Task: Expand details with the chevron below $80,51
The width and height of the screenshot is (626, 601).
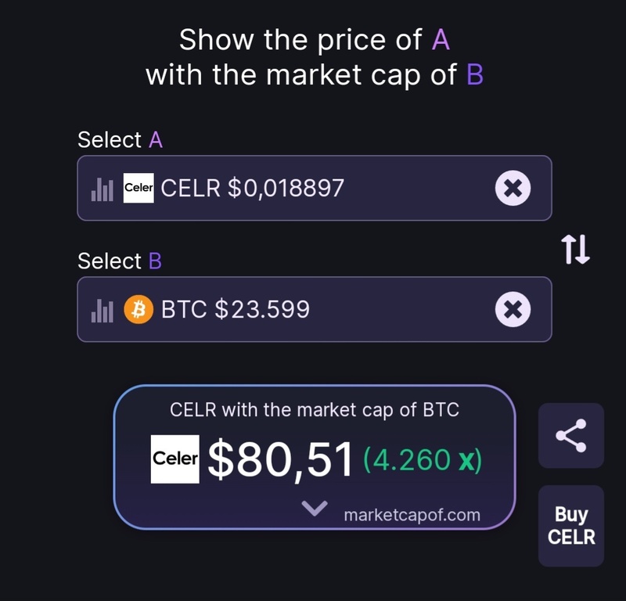Action: 315,509
